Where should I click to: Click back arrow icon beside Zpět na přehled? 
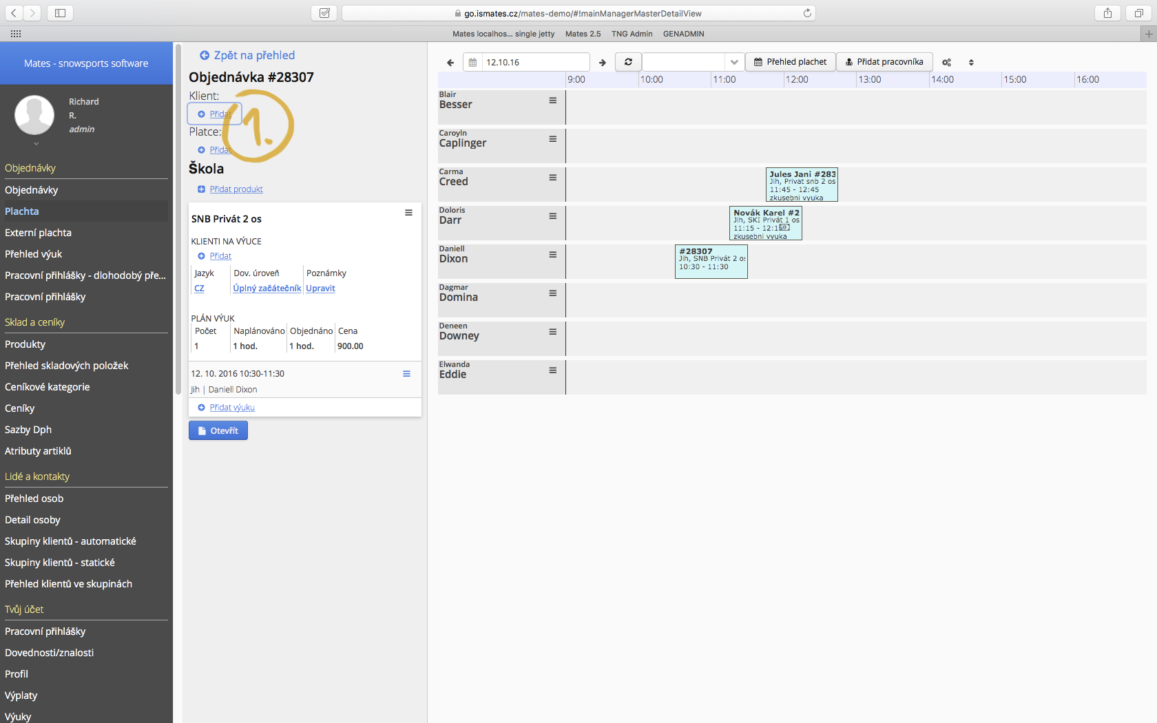[x=205, y=56]
